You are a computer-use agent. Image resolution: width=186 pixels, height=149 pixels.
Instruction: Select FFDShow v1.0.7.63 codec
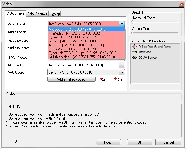tap(86, 49)
